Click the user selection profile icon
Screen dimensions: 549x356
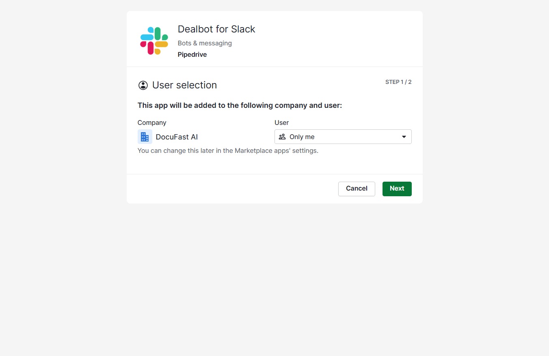click(143, 85)
